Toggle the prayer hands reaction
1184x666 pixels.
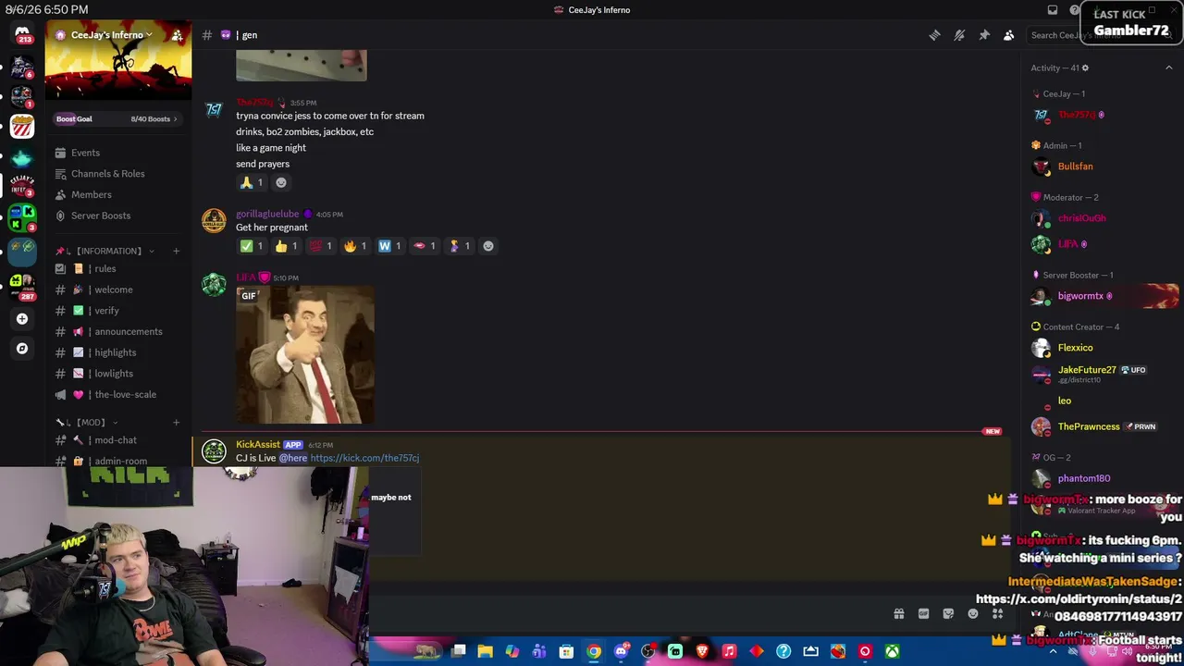252,182
